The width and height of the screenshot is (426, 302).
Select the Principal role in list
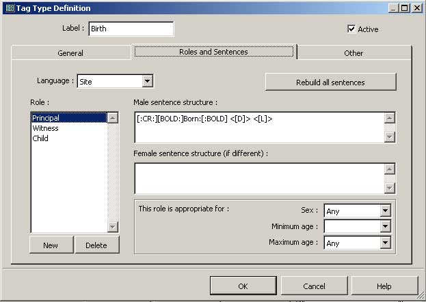[x=69, y=118]
